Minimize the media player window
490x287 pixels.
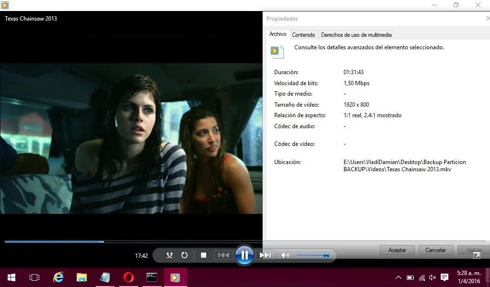point(434,5)
